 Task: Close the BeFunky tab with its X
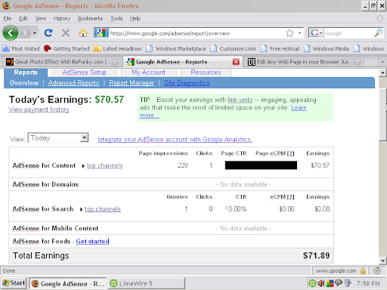(115, 62)
